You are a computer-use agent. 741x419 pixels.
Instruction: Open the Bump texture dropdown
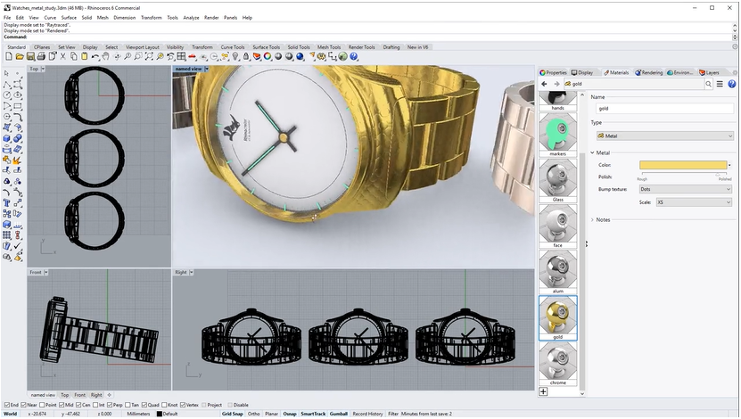[x=685, y=189]
